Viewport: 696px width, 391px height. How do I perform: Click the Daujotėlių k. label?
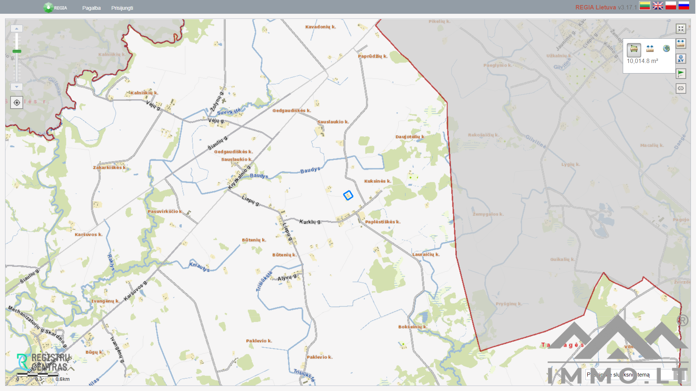(410, 137)
